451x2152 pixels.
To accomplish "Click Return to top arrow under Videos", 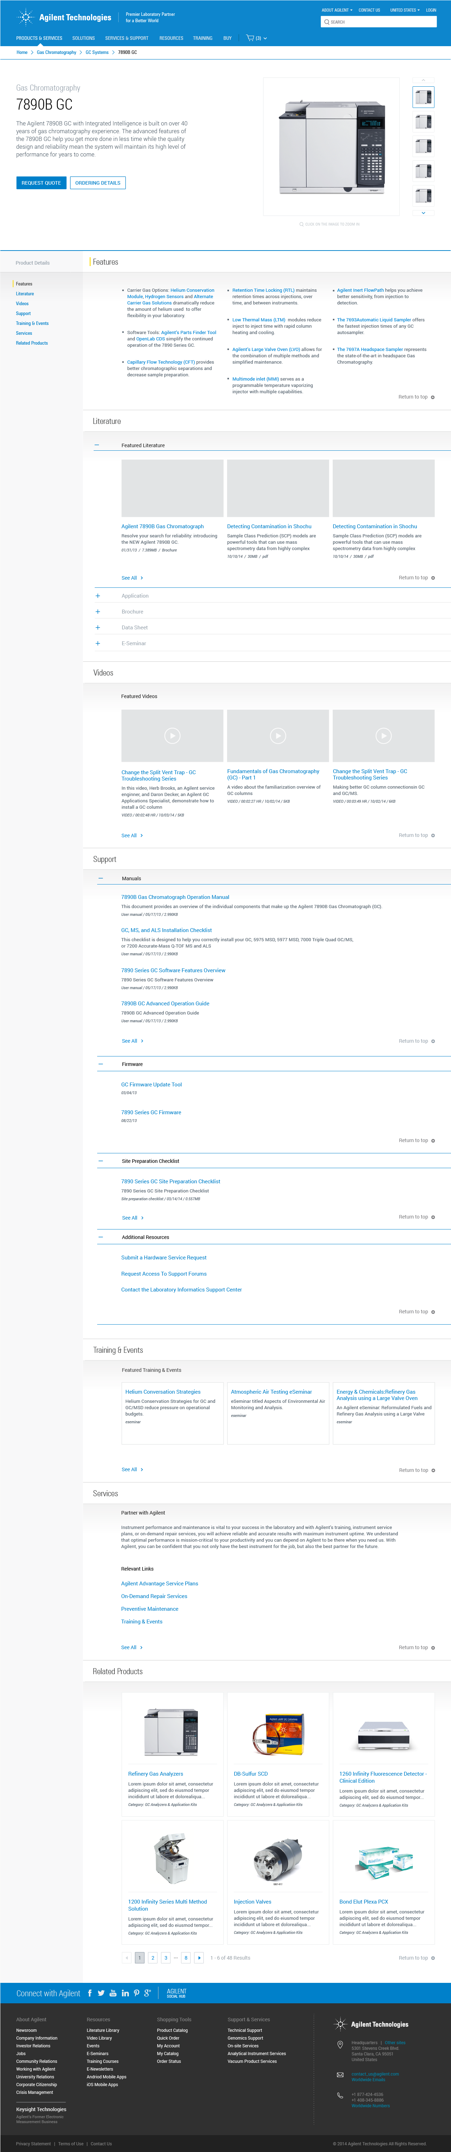I will 433,835.
